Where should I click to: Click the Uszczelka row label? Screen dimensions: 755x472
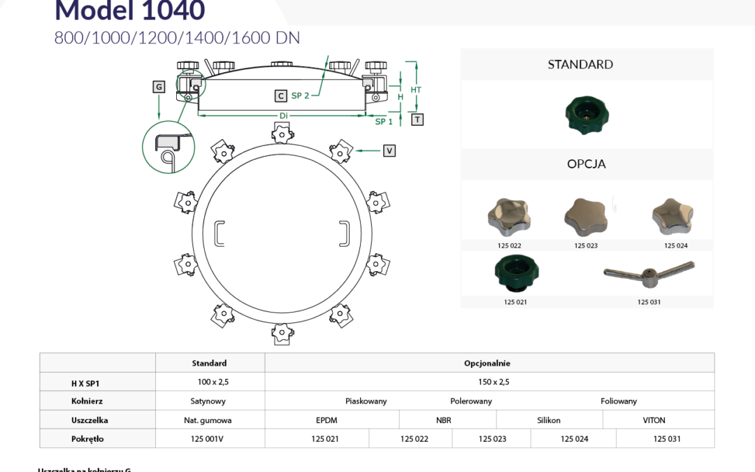point(89,420)
